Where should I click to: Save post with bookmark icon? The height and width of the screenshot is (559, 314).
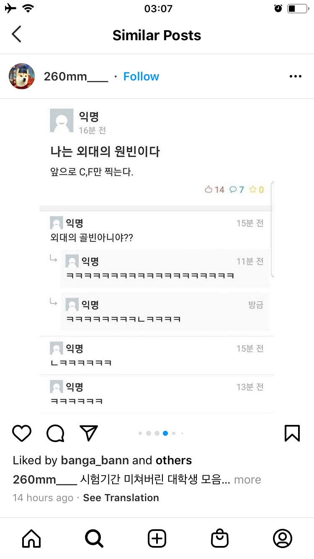[292, 433]
